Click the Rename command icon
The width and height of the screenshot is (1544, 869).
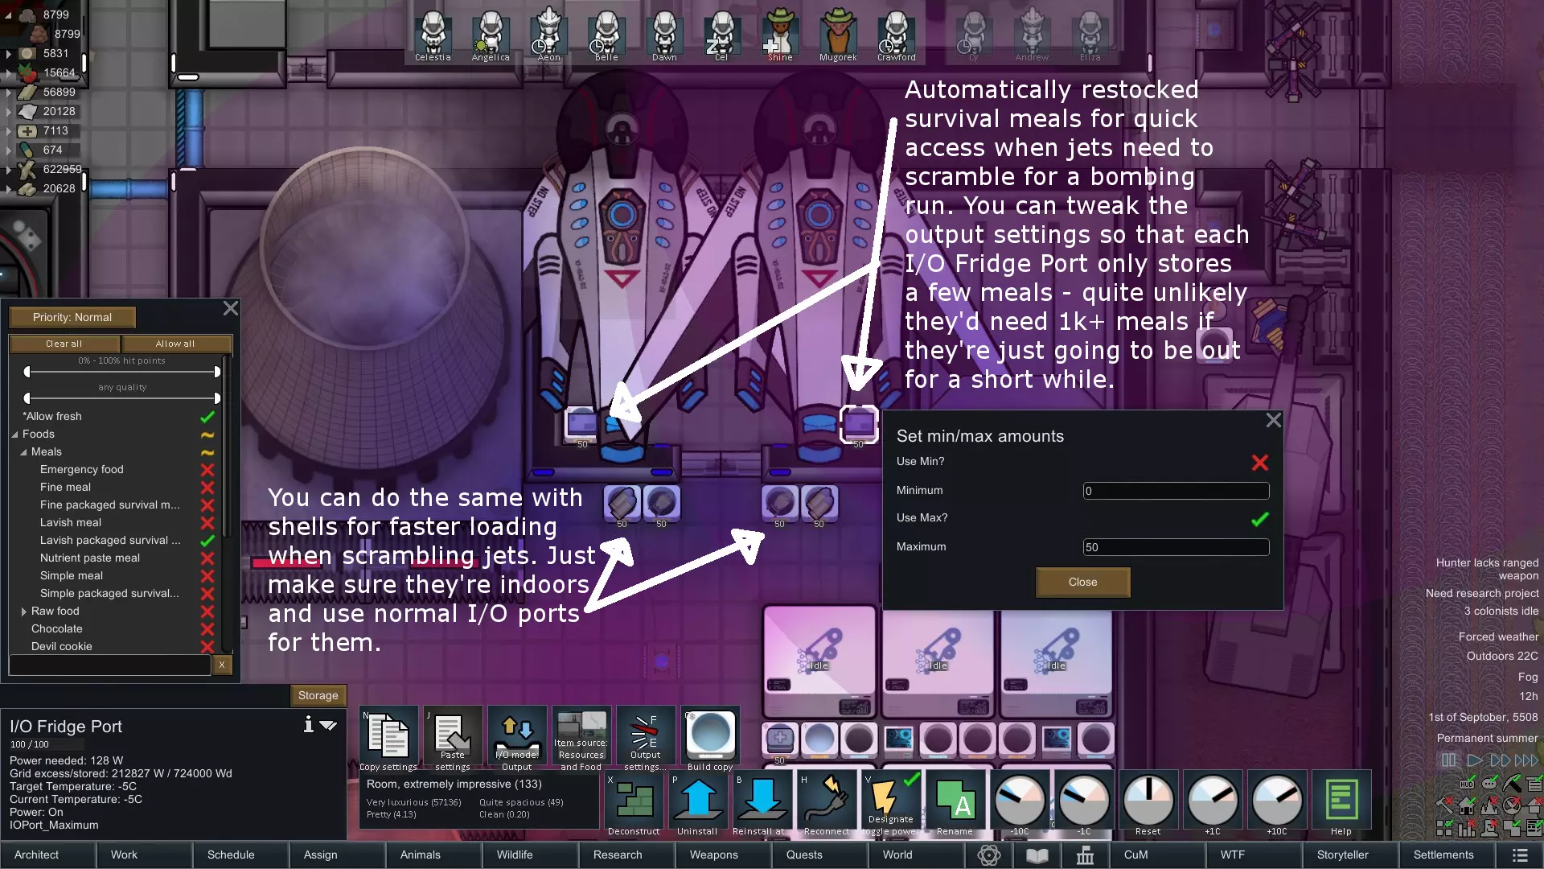(x=955, y=800)
